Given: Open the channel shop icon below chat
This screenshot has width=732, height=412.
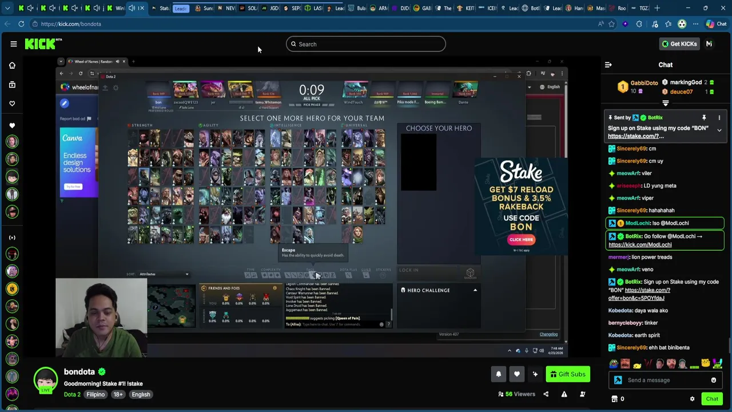Looking at the screenshot, I should click(x=615, y=399).
